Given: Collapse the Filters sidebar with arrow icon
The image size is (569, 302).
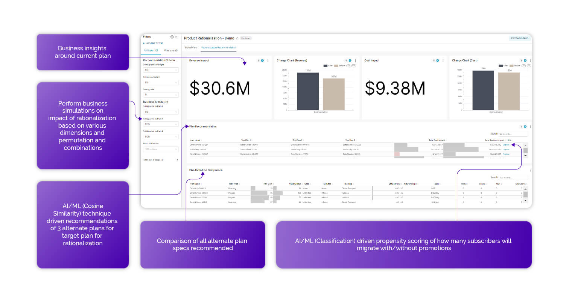Looking at the screenshot, I should pyautogui.click(x=177, y=37).
